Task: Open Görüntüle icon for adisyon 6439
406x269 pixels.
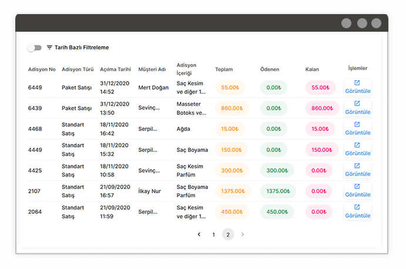Action: [x=357, y=103]
